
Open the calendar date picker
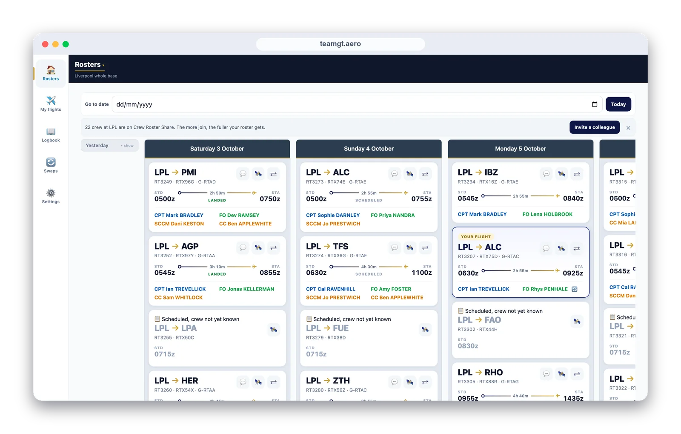pos(595,104)
